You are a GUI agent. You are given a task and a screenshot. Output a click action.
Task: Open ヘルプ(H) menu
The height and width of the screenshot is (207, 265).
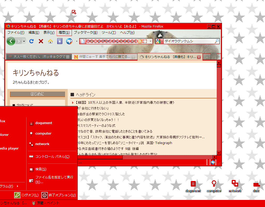click(127, 33)
